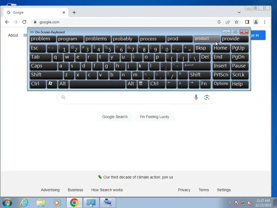The height and width of the screenshot is (208, 277).
Task: Click the left arrow key
Action: (x=171, y=84)
